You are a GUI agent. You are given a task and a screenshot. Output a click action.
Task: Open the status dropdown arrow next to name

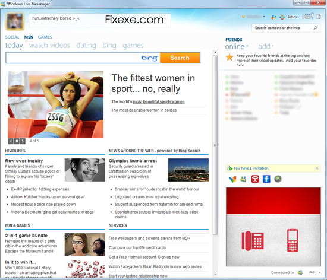pyautogui.click(x=264, y=17)
